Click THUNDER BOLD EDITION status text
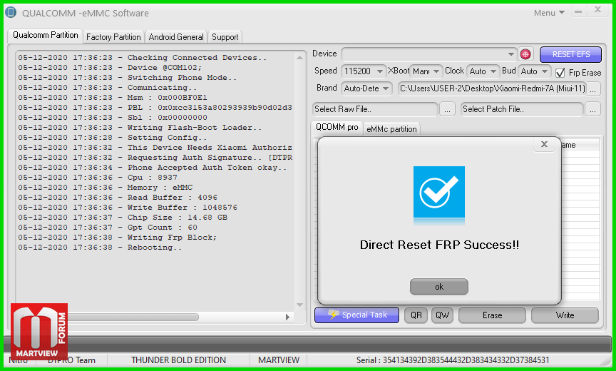Image resolution: width=616 pixels, height=371 pixels. click(178, 360)
